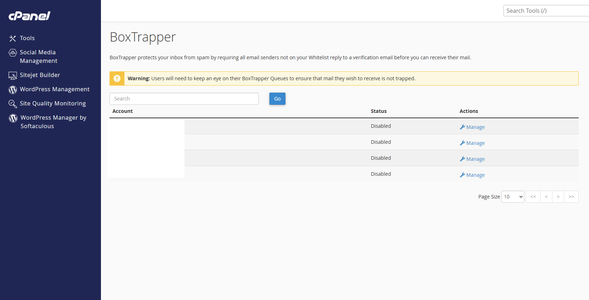Click the Actions column header

(x=469, y=111)
